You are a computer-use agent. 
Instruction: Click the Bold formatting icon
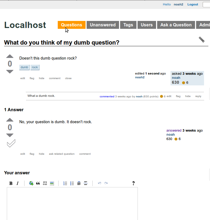point(11,183)
